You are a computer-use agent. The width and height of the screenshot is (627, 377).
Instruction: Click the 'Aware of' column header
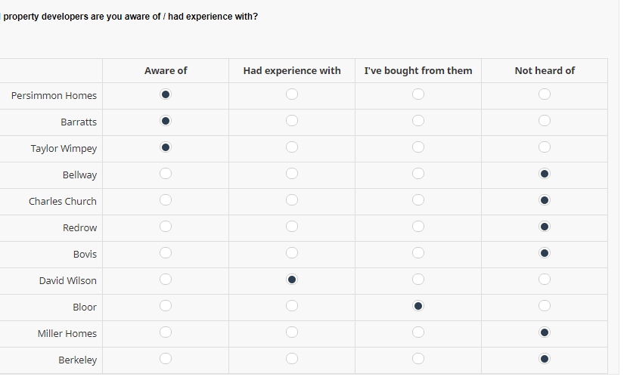[x=166, y=70]
